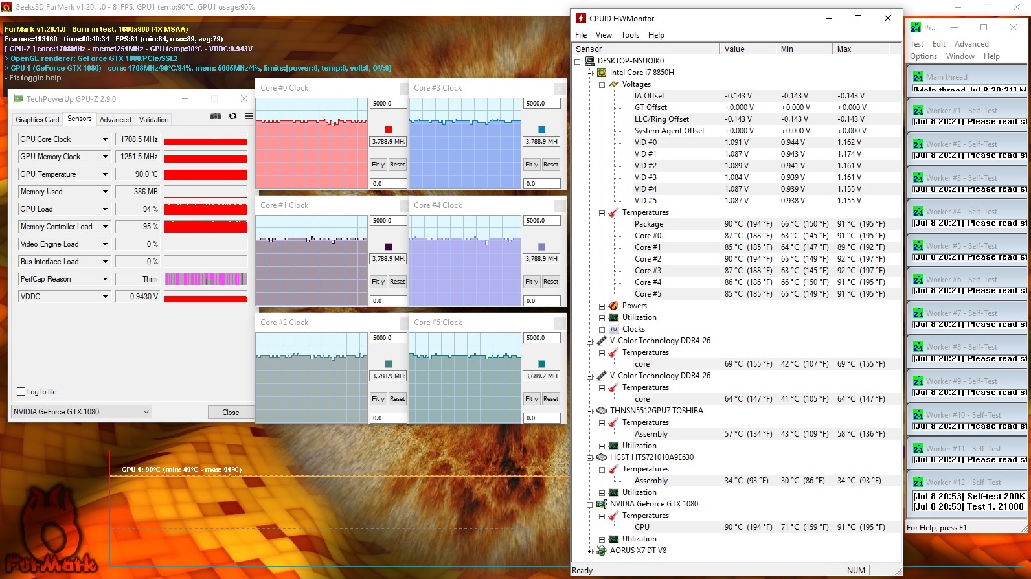1031x579 pixels.
Task: Click the blue color swatch for Core #3 Clock
Action: (542, 130)
